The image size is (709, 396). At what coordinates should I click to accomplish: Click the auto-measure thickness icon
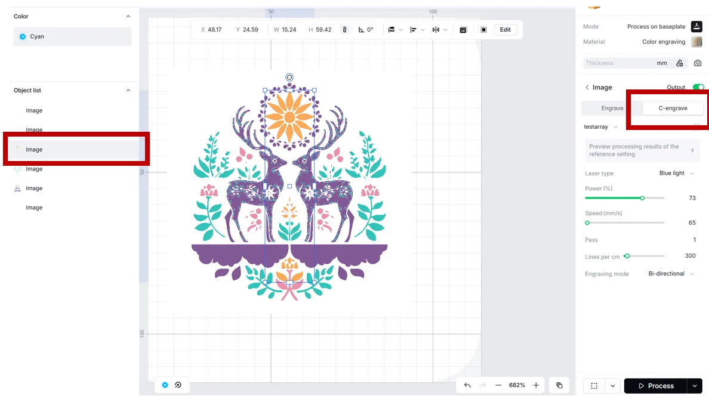(x=680, y=63)
